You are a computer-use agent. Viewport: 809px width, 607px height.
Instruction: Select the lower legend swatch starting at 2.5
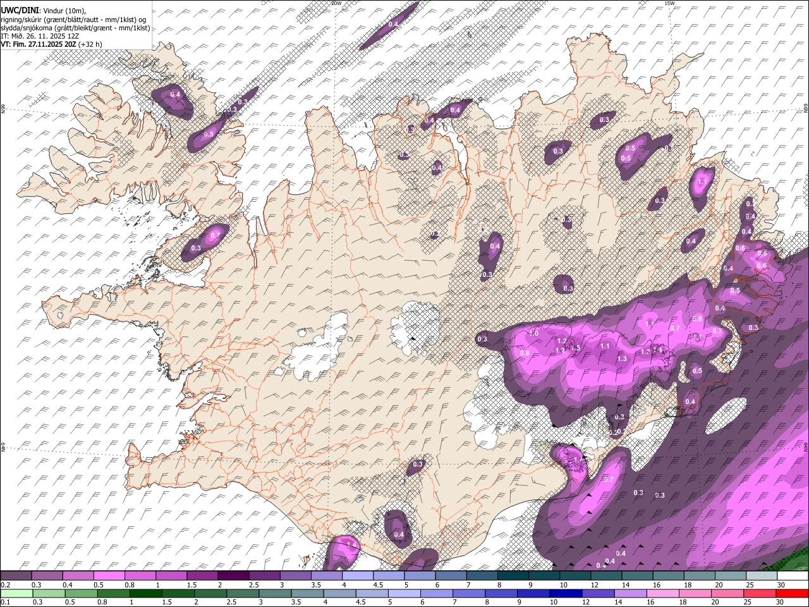point(243,593)
